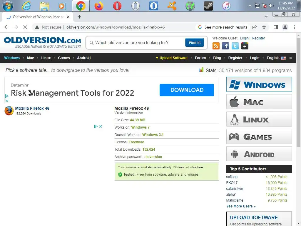The width and height of the screenshot is (301, 226).
Task: Open Windows Media Player taskbar icon
Action: [62, 6]
